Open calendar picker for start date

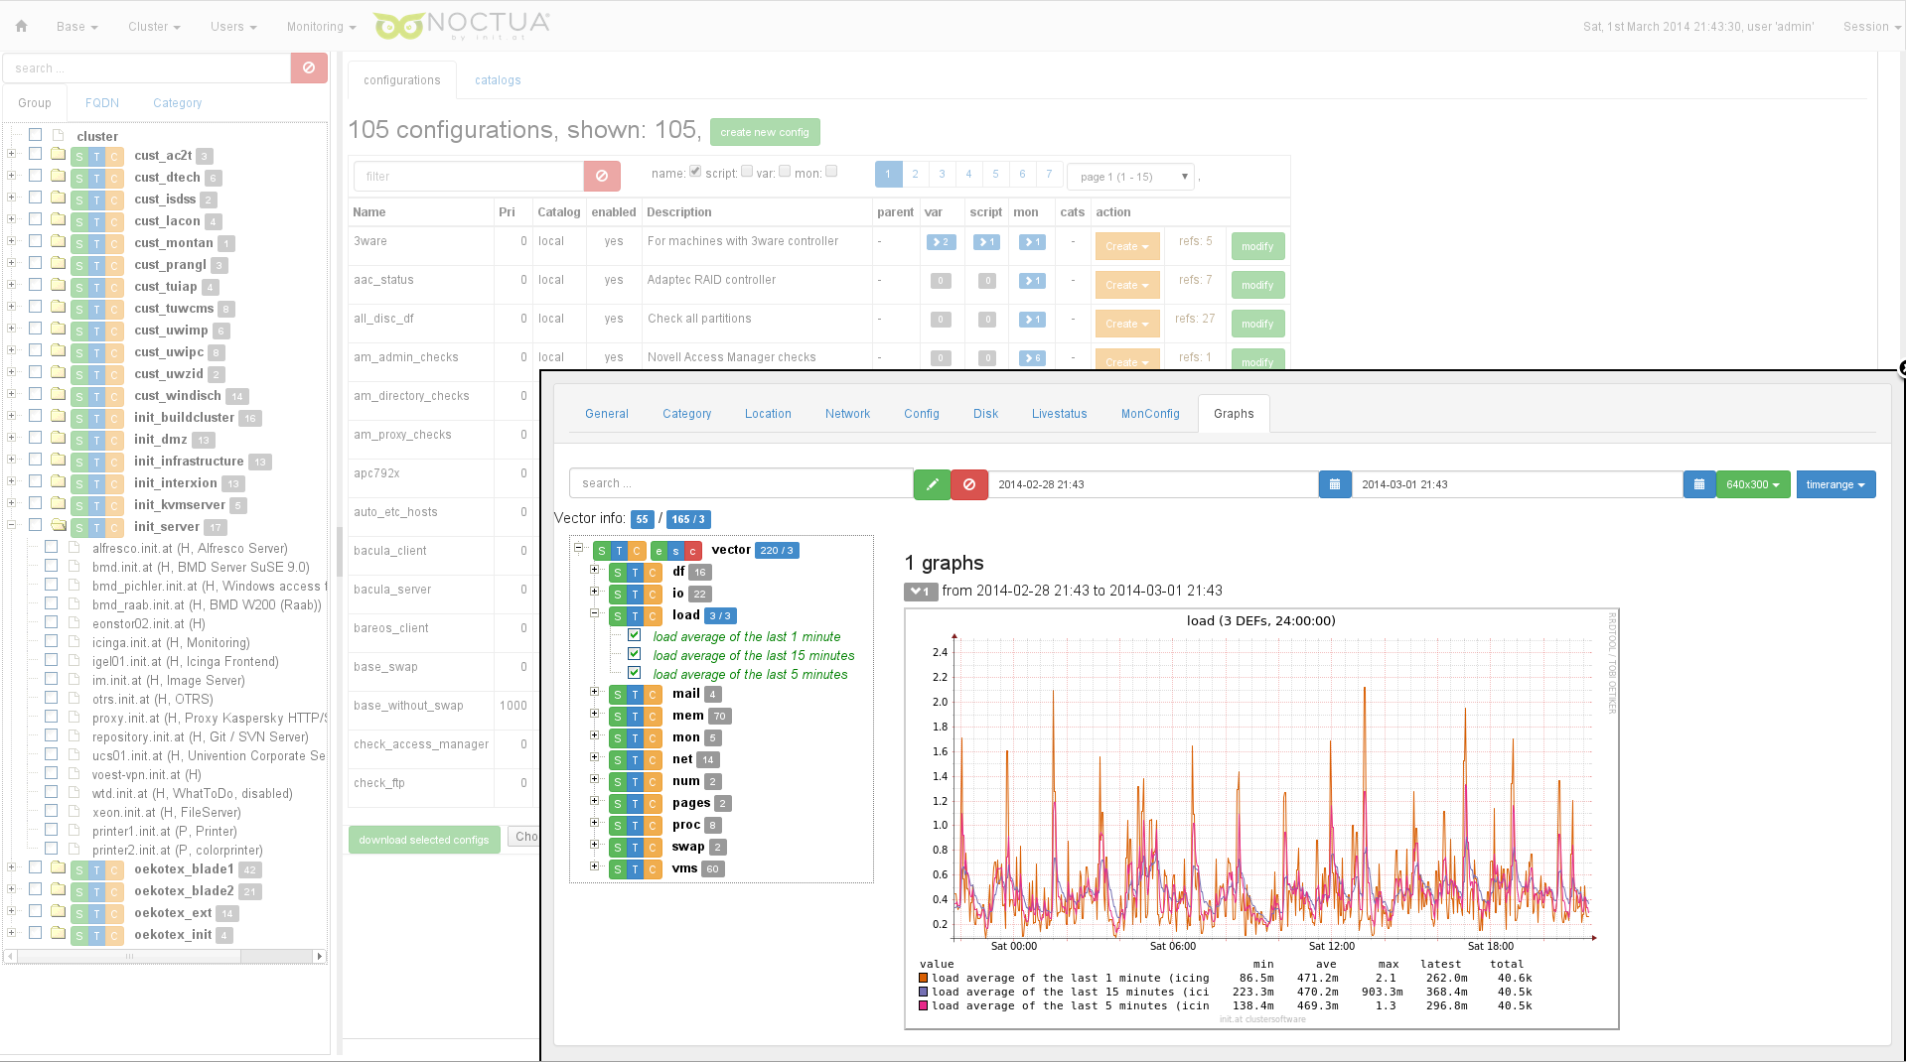pyautogui.click(x=1335, y=484)
